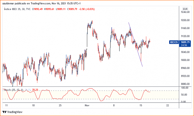Click the 9160.00 price axis label
194x116 pixels.
pyautogui.click(x=185, y=28)
